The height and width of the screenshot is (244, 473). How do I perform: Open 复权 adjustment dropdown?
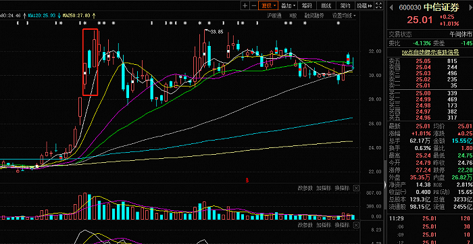pyautogui.click(x=268, y=5)
